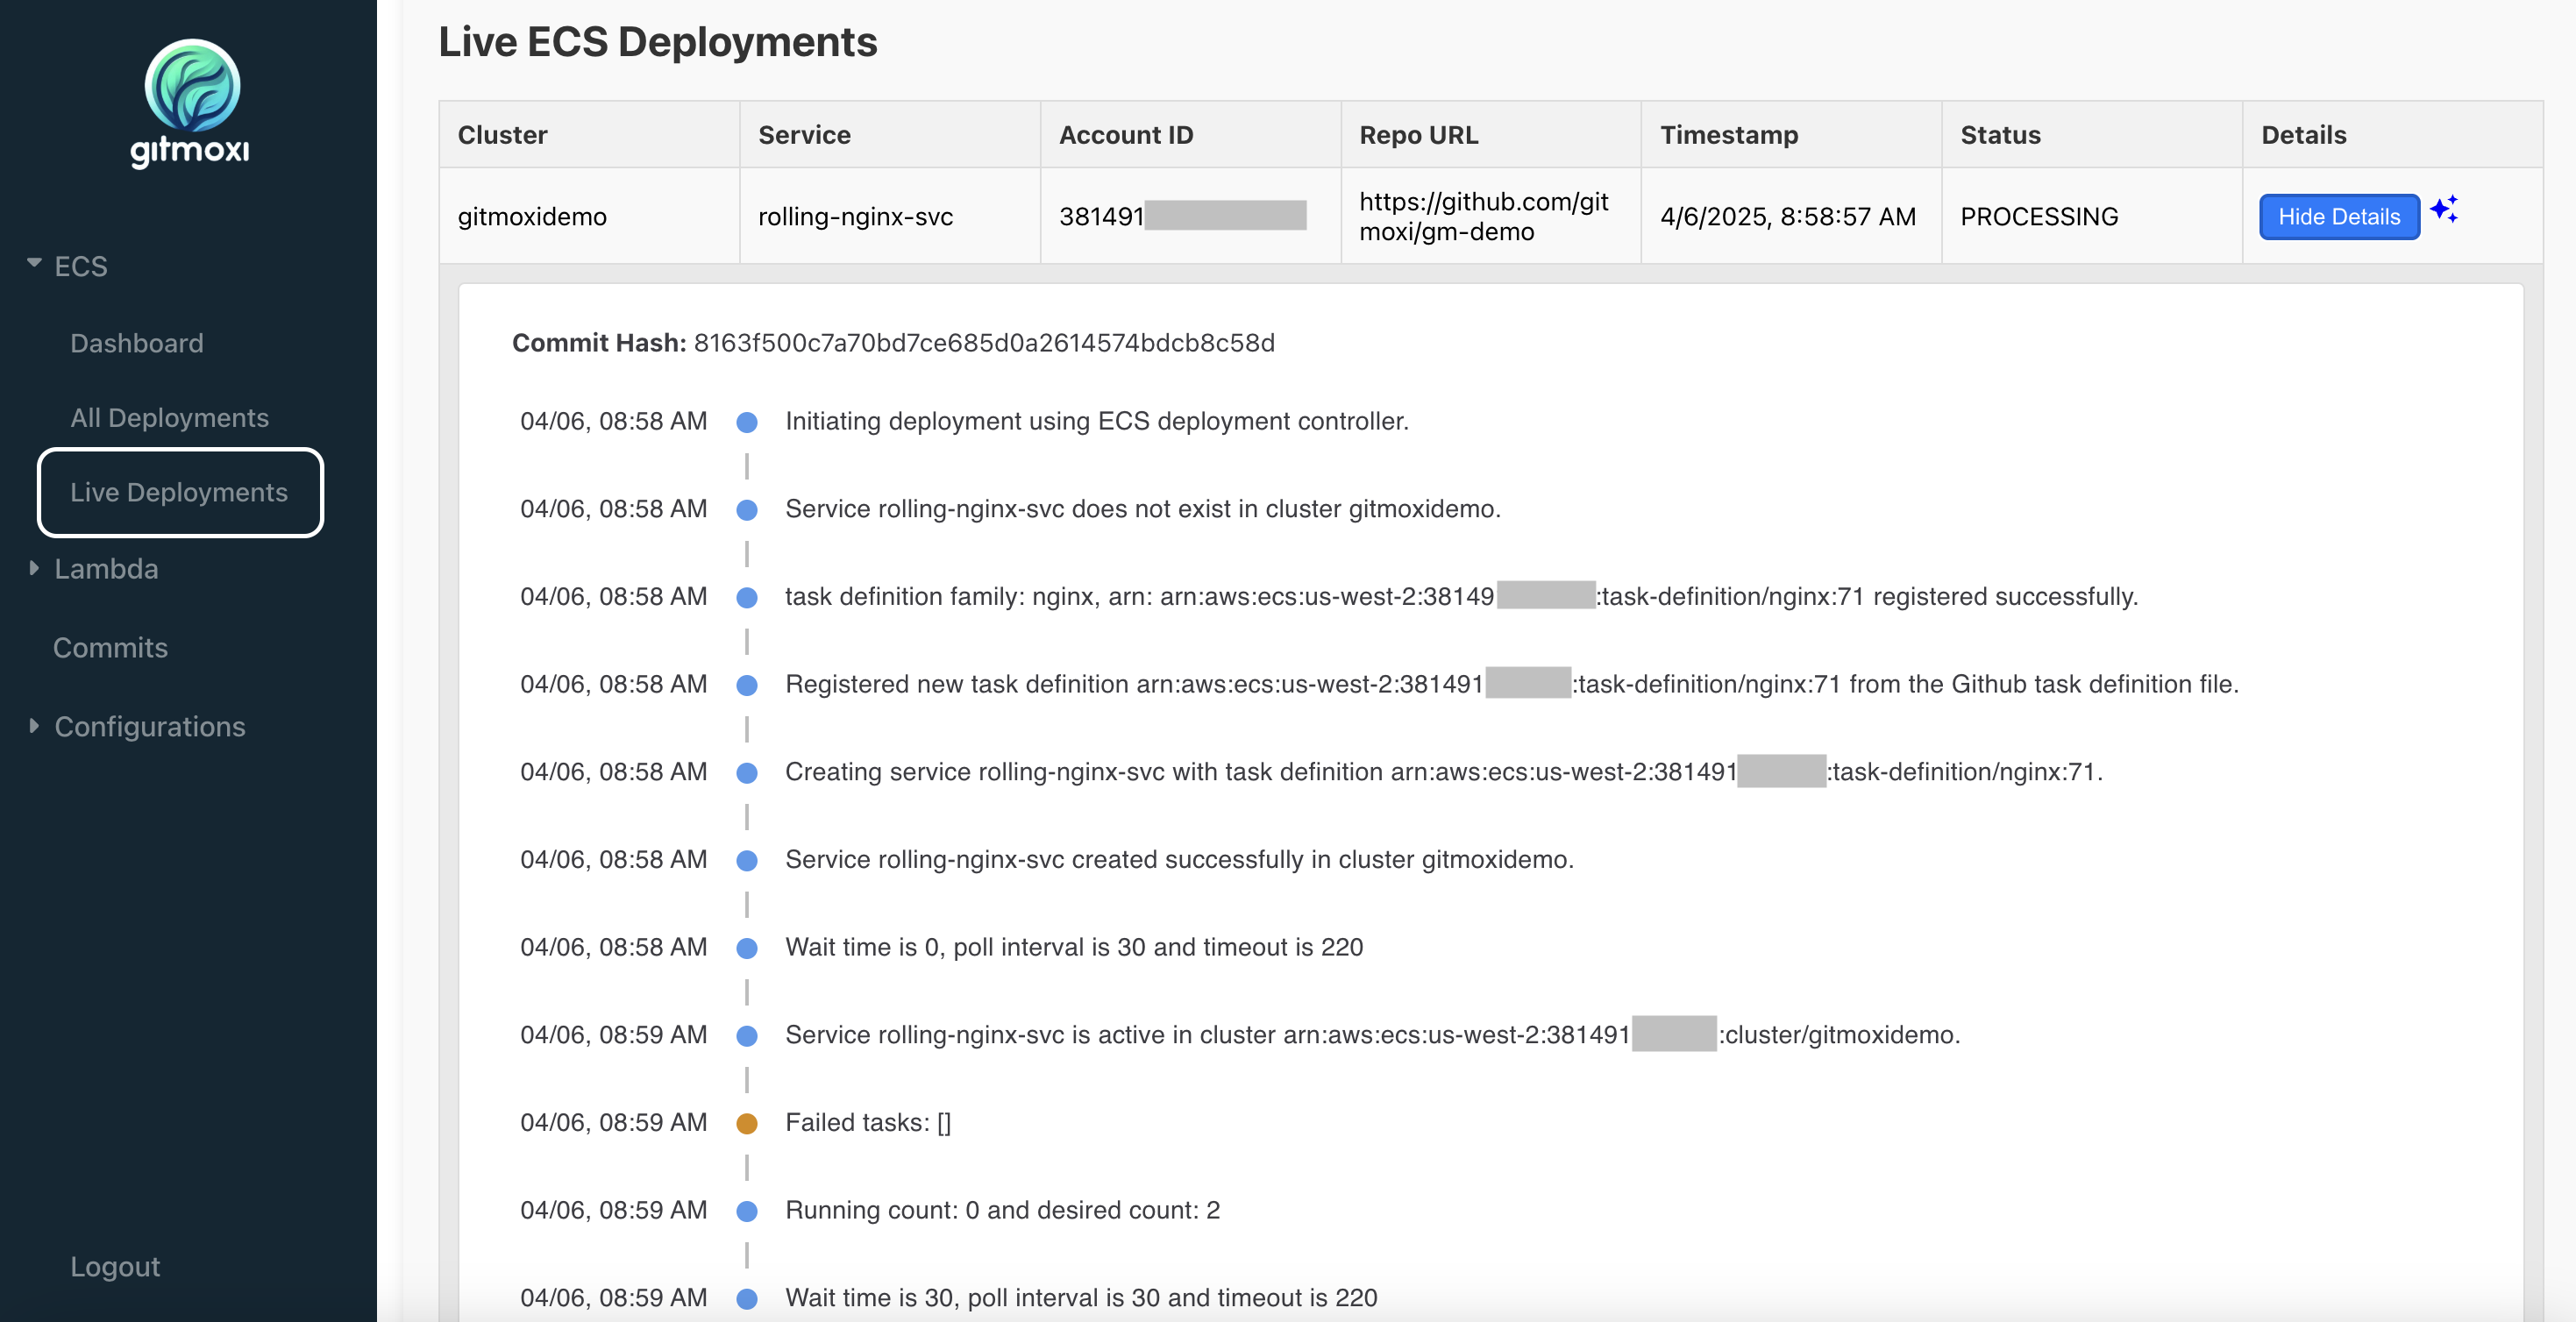Click the Hide Details button
Screen dimensions: 2576x1322
click(2339, 217)
